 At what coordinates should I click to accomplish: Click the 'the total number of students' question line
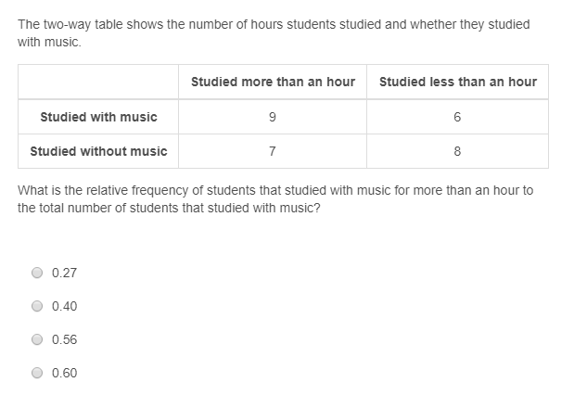pyautogui.click(x=169, y=208)
